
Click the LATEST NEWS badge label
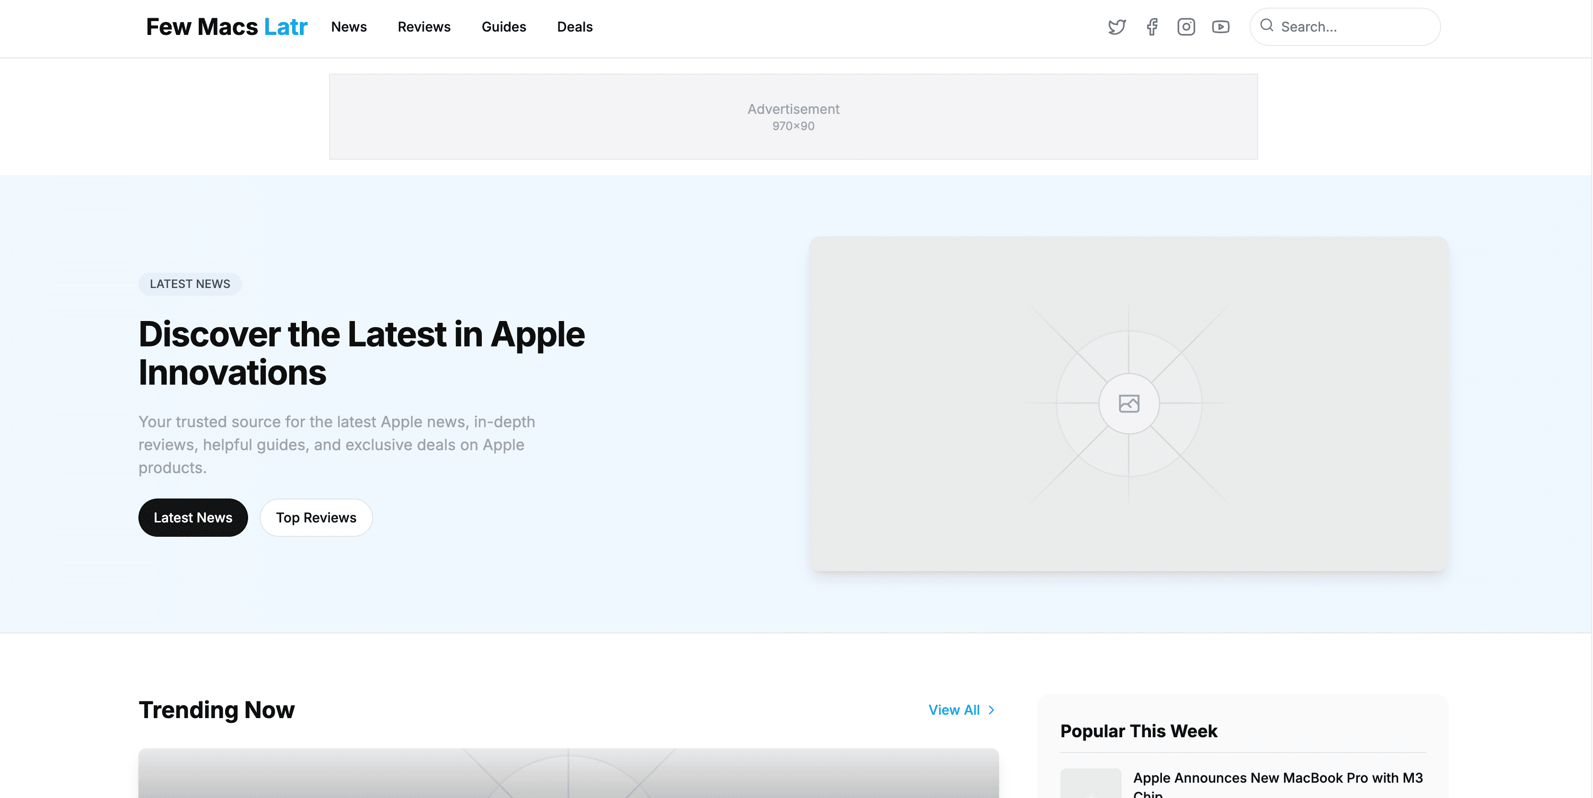point(190,284)
